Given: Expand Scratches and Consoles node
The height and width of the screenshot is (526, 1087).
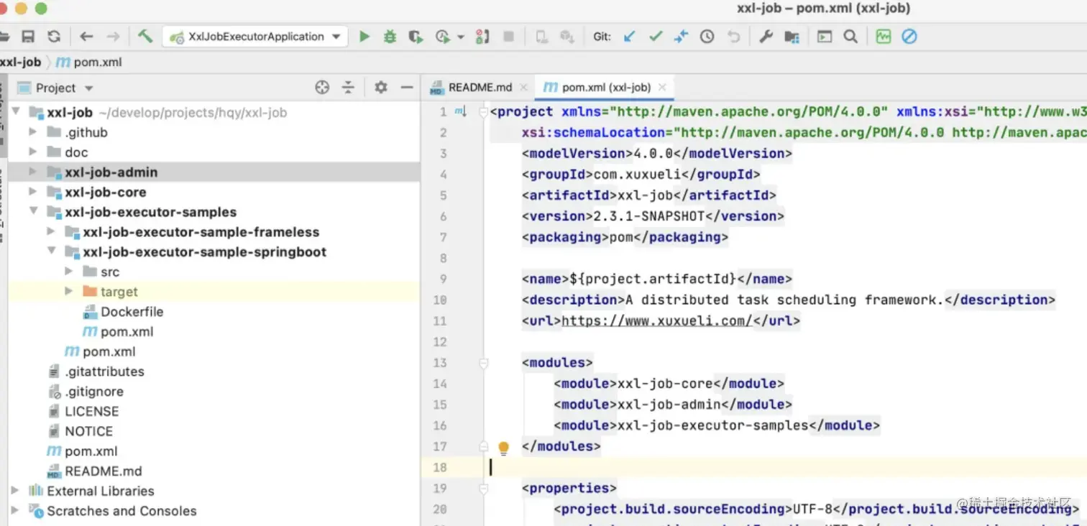Looking at the screenshot, I should click(15, 511).
